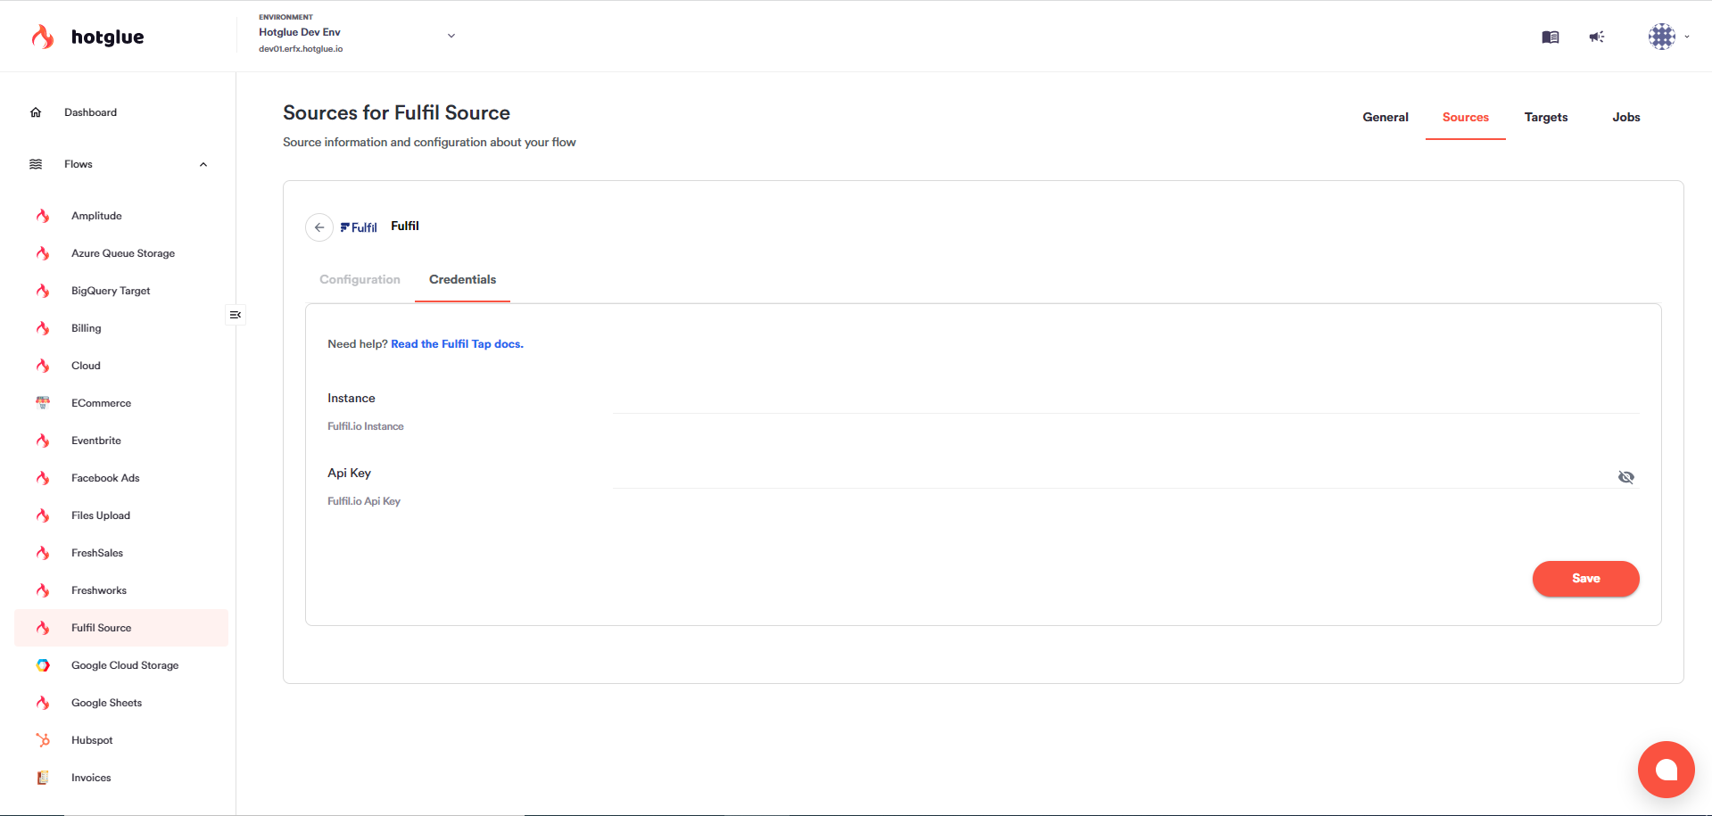Expand the account dropdown arrow beside avatar
The image size is (1712, 816).
1687,37
